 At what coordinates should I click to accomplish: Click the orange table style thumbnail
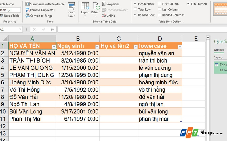point(220,9)
